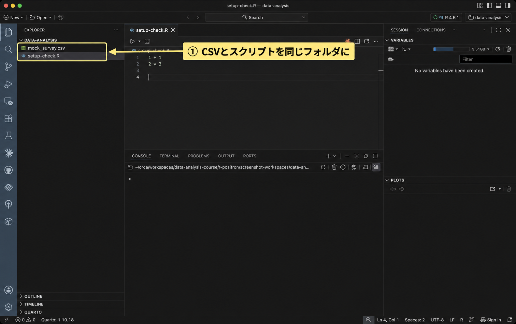Viewport: 516px width, 324px height.
Task: Open the Run and Debug view
Action: (x=8, y=84)
